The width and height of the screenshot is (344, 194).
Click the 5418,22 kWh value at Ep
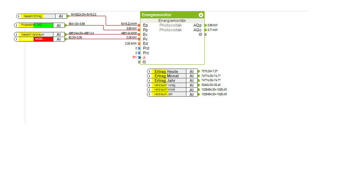[129, 24]
